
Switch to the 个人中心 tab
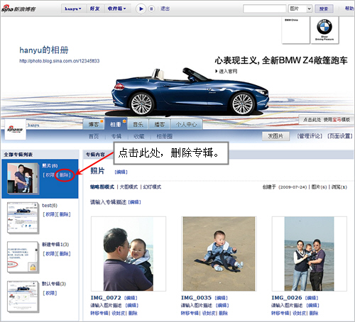coord(186,124)
